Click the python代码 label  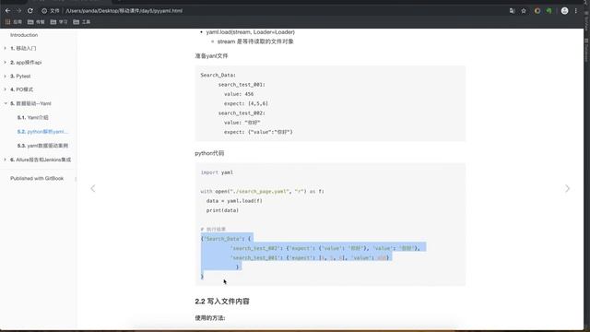[x=209, y=153]
